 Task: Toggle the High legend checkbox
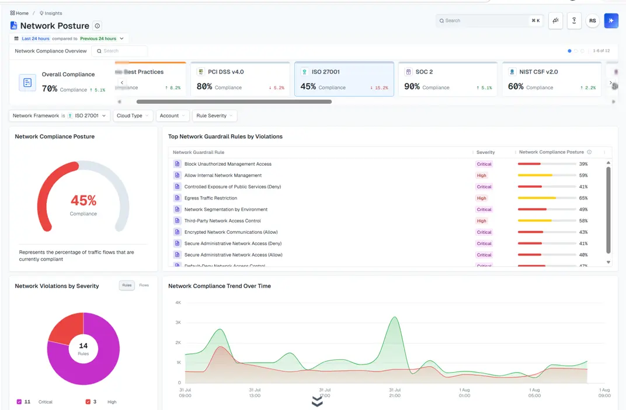[x=88, y=402]
